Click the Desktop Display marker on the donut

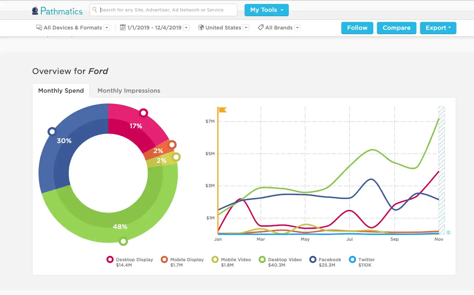pos(143,113)
